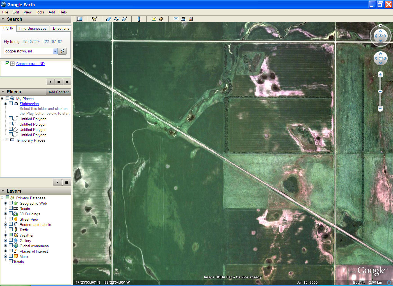The height and width of the screenshot is (286, 393).
Task: Expand the Geographic Web layer node
Action: [5, 203]
